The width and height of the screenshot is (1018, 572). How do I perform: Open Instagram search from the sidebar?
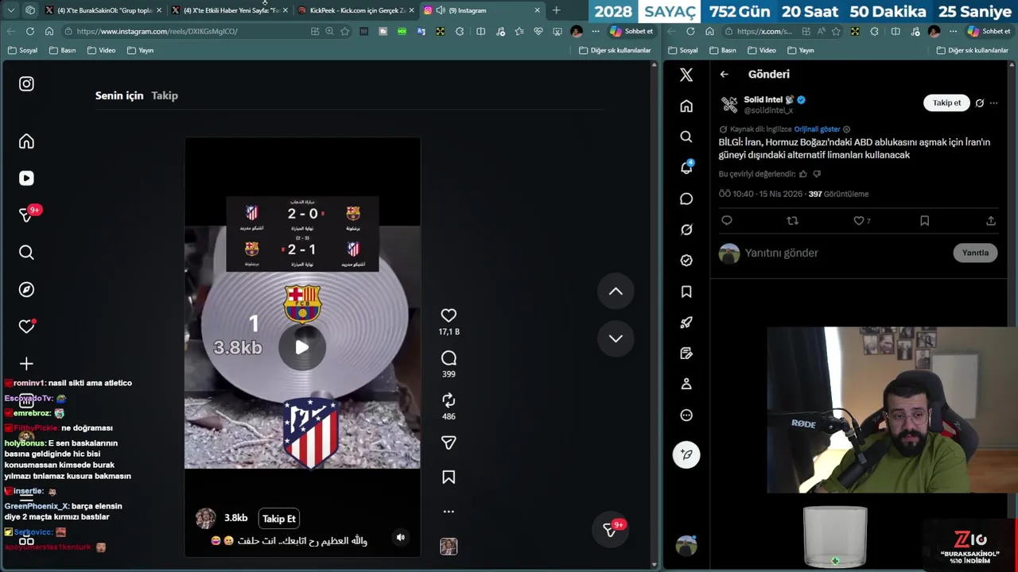(26, 253)
